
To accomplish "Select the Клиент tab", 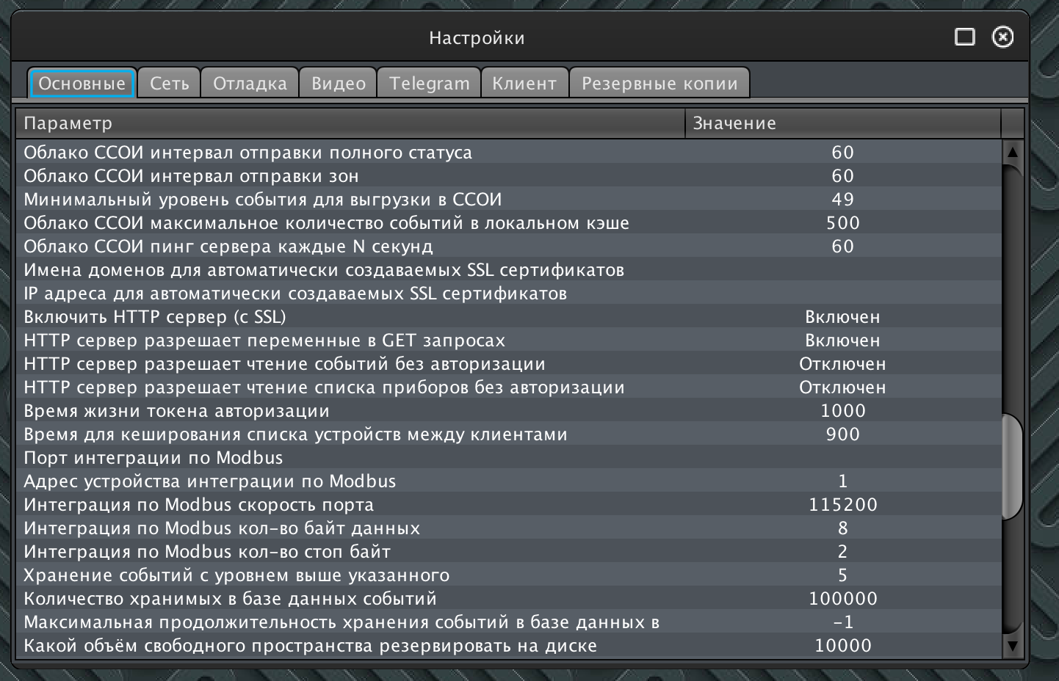I will [x=524, y=84].
